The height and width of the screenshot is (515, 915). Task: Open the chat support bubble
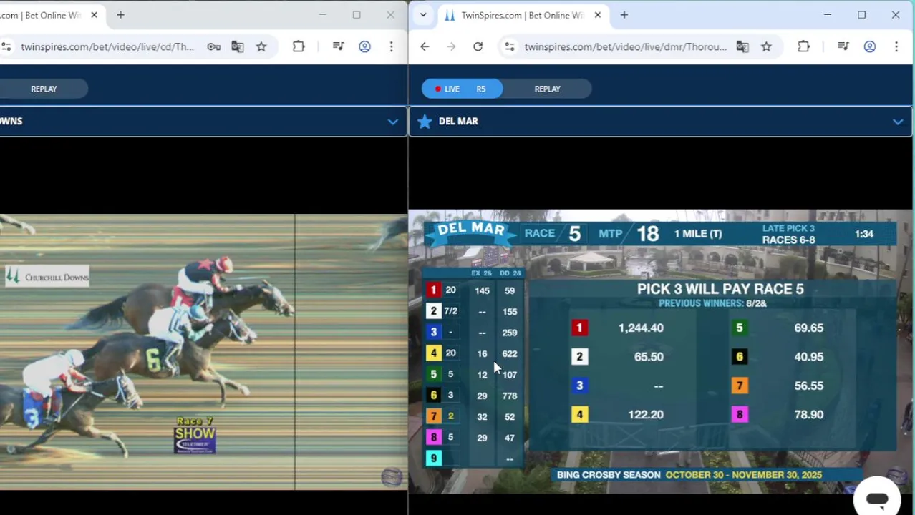877,499
